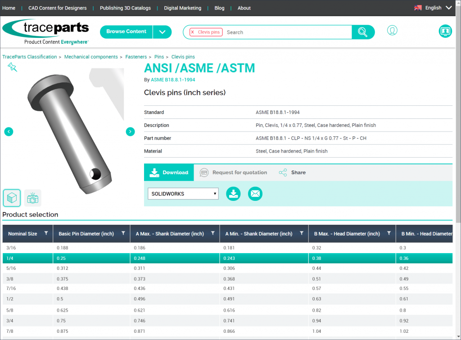Select the 3/16 nominal size row

227,248
